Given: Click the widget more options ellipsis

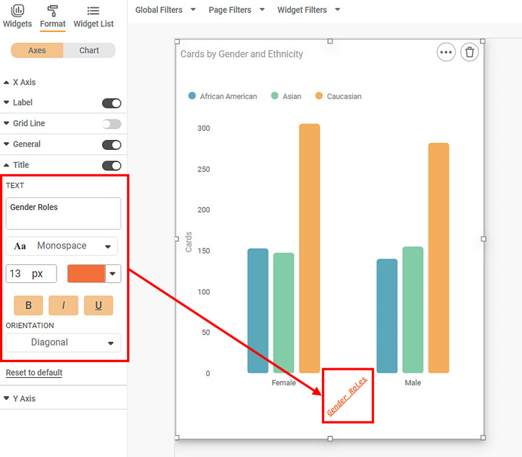Looking at the screenshot, I should coord(446,52).
